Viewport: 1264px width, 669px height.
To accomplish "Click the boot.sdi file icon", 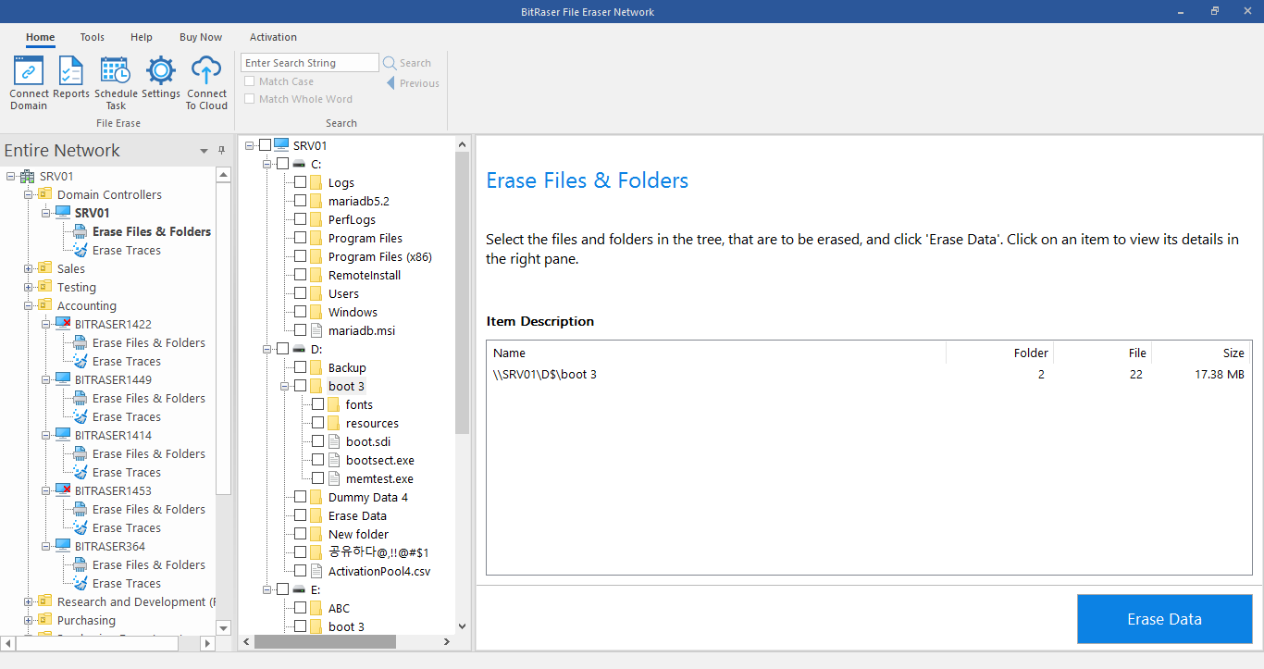I will coord(333,441).
